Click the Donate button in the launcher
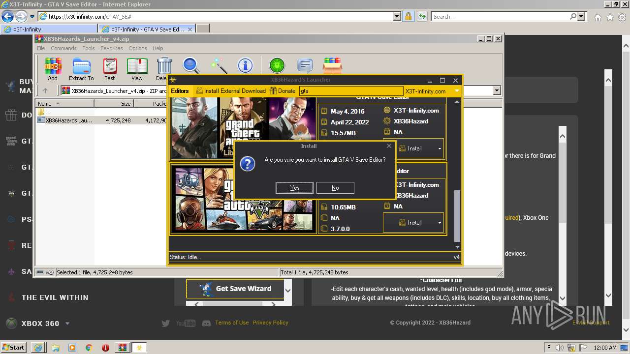The height and width of the screenshot is (354, 630). click(283, 91)
